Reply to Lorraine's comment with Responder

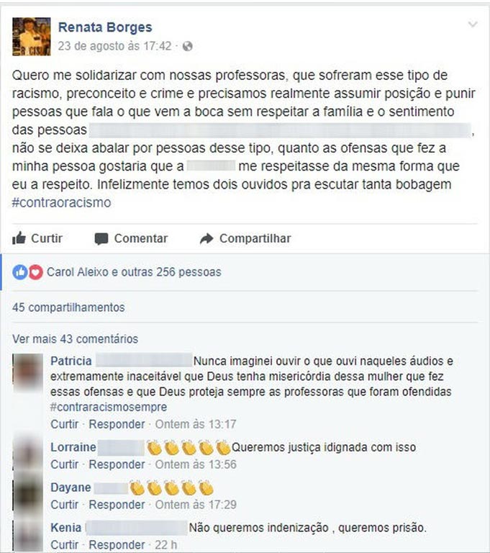coord(117,464)
